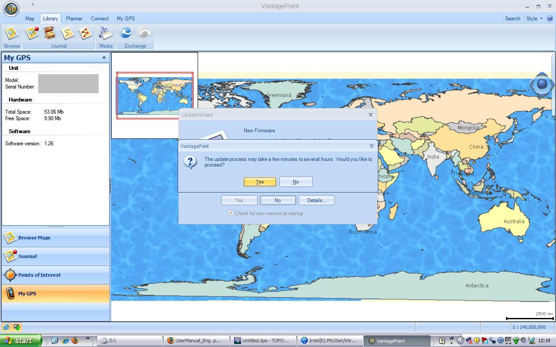556x347 pixels.
Task: Switch to the Connect tab
Action: tap(99, 19)
